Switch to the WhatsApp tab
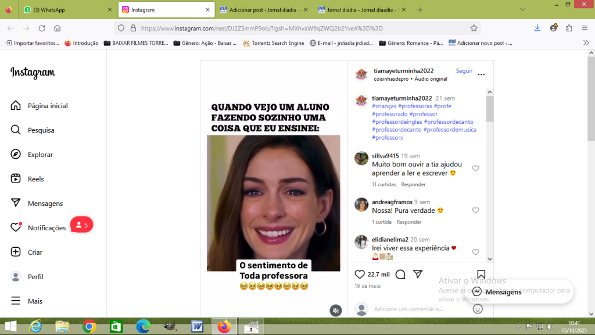 pyautogui.click(x=64, y=10)
